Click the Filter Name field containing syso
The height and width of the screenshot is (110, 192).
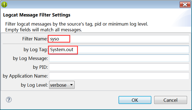pyautogui.click(x=119, y=39)
